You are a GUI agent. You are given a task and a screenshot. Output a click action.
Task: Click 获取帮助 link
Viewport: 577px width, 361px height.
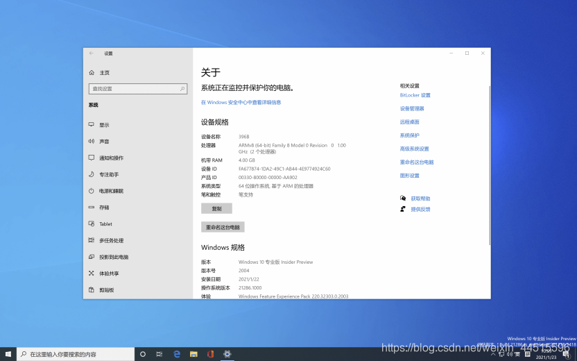(x=420, y=199)
